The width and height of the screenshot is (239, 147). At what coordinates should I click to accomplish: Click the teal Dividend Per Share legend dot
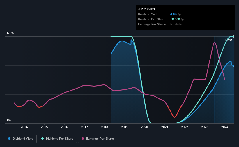tap(43, 139)
